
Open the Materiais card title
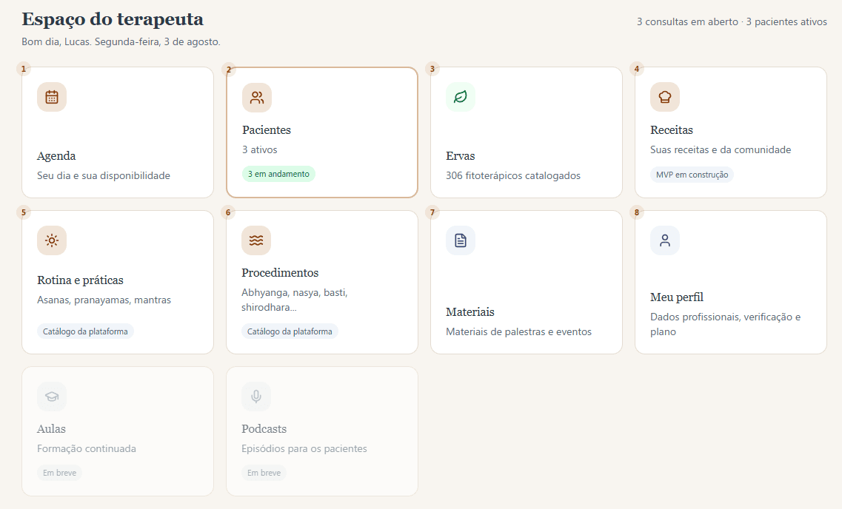(470, 312)
